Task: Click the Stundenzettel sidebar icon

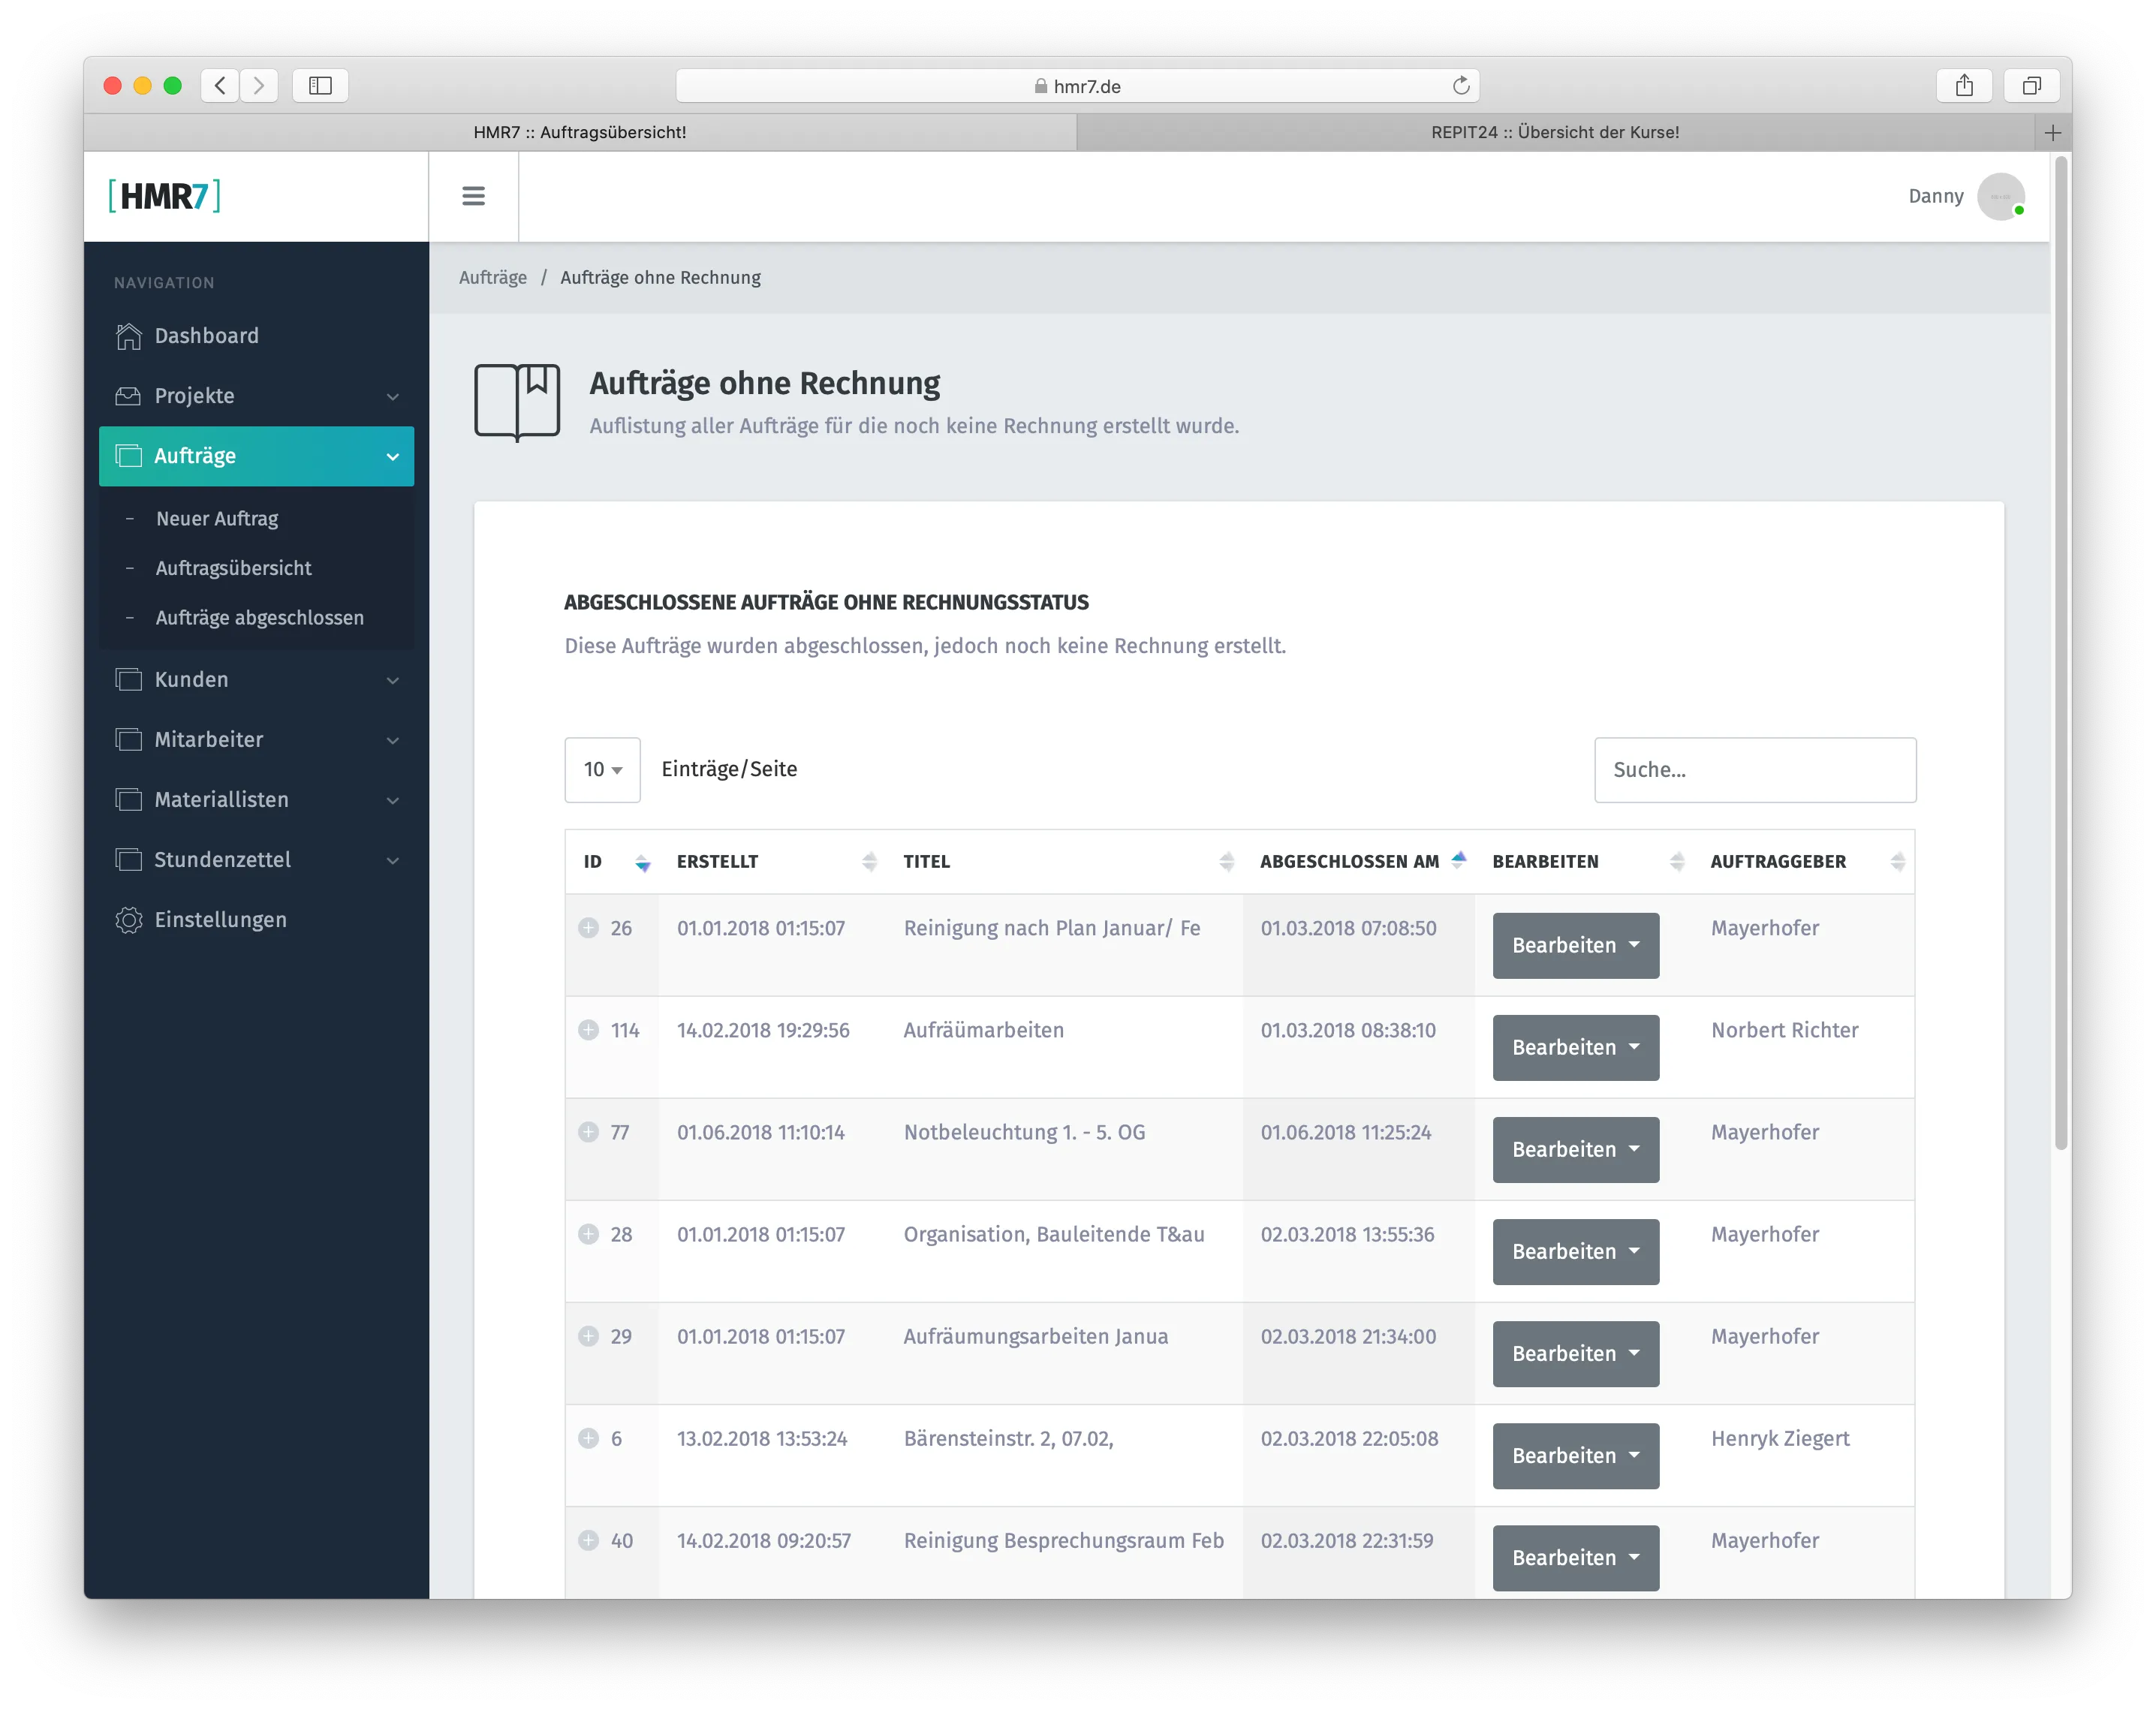Action: tap(128, 859)
